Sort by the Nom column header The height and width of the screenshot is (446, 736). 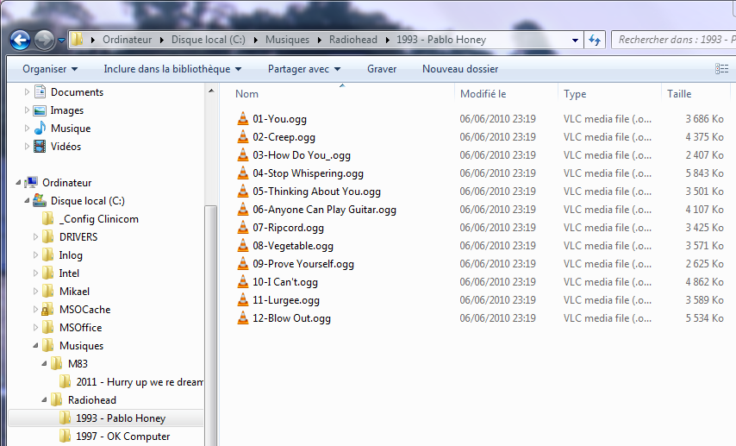(246, 94)
